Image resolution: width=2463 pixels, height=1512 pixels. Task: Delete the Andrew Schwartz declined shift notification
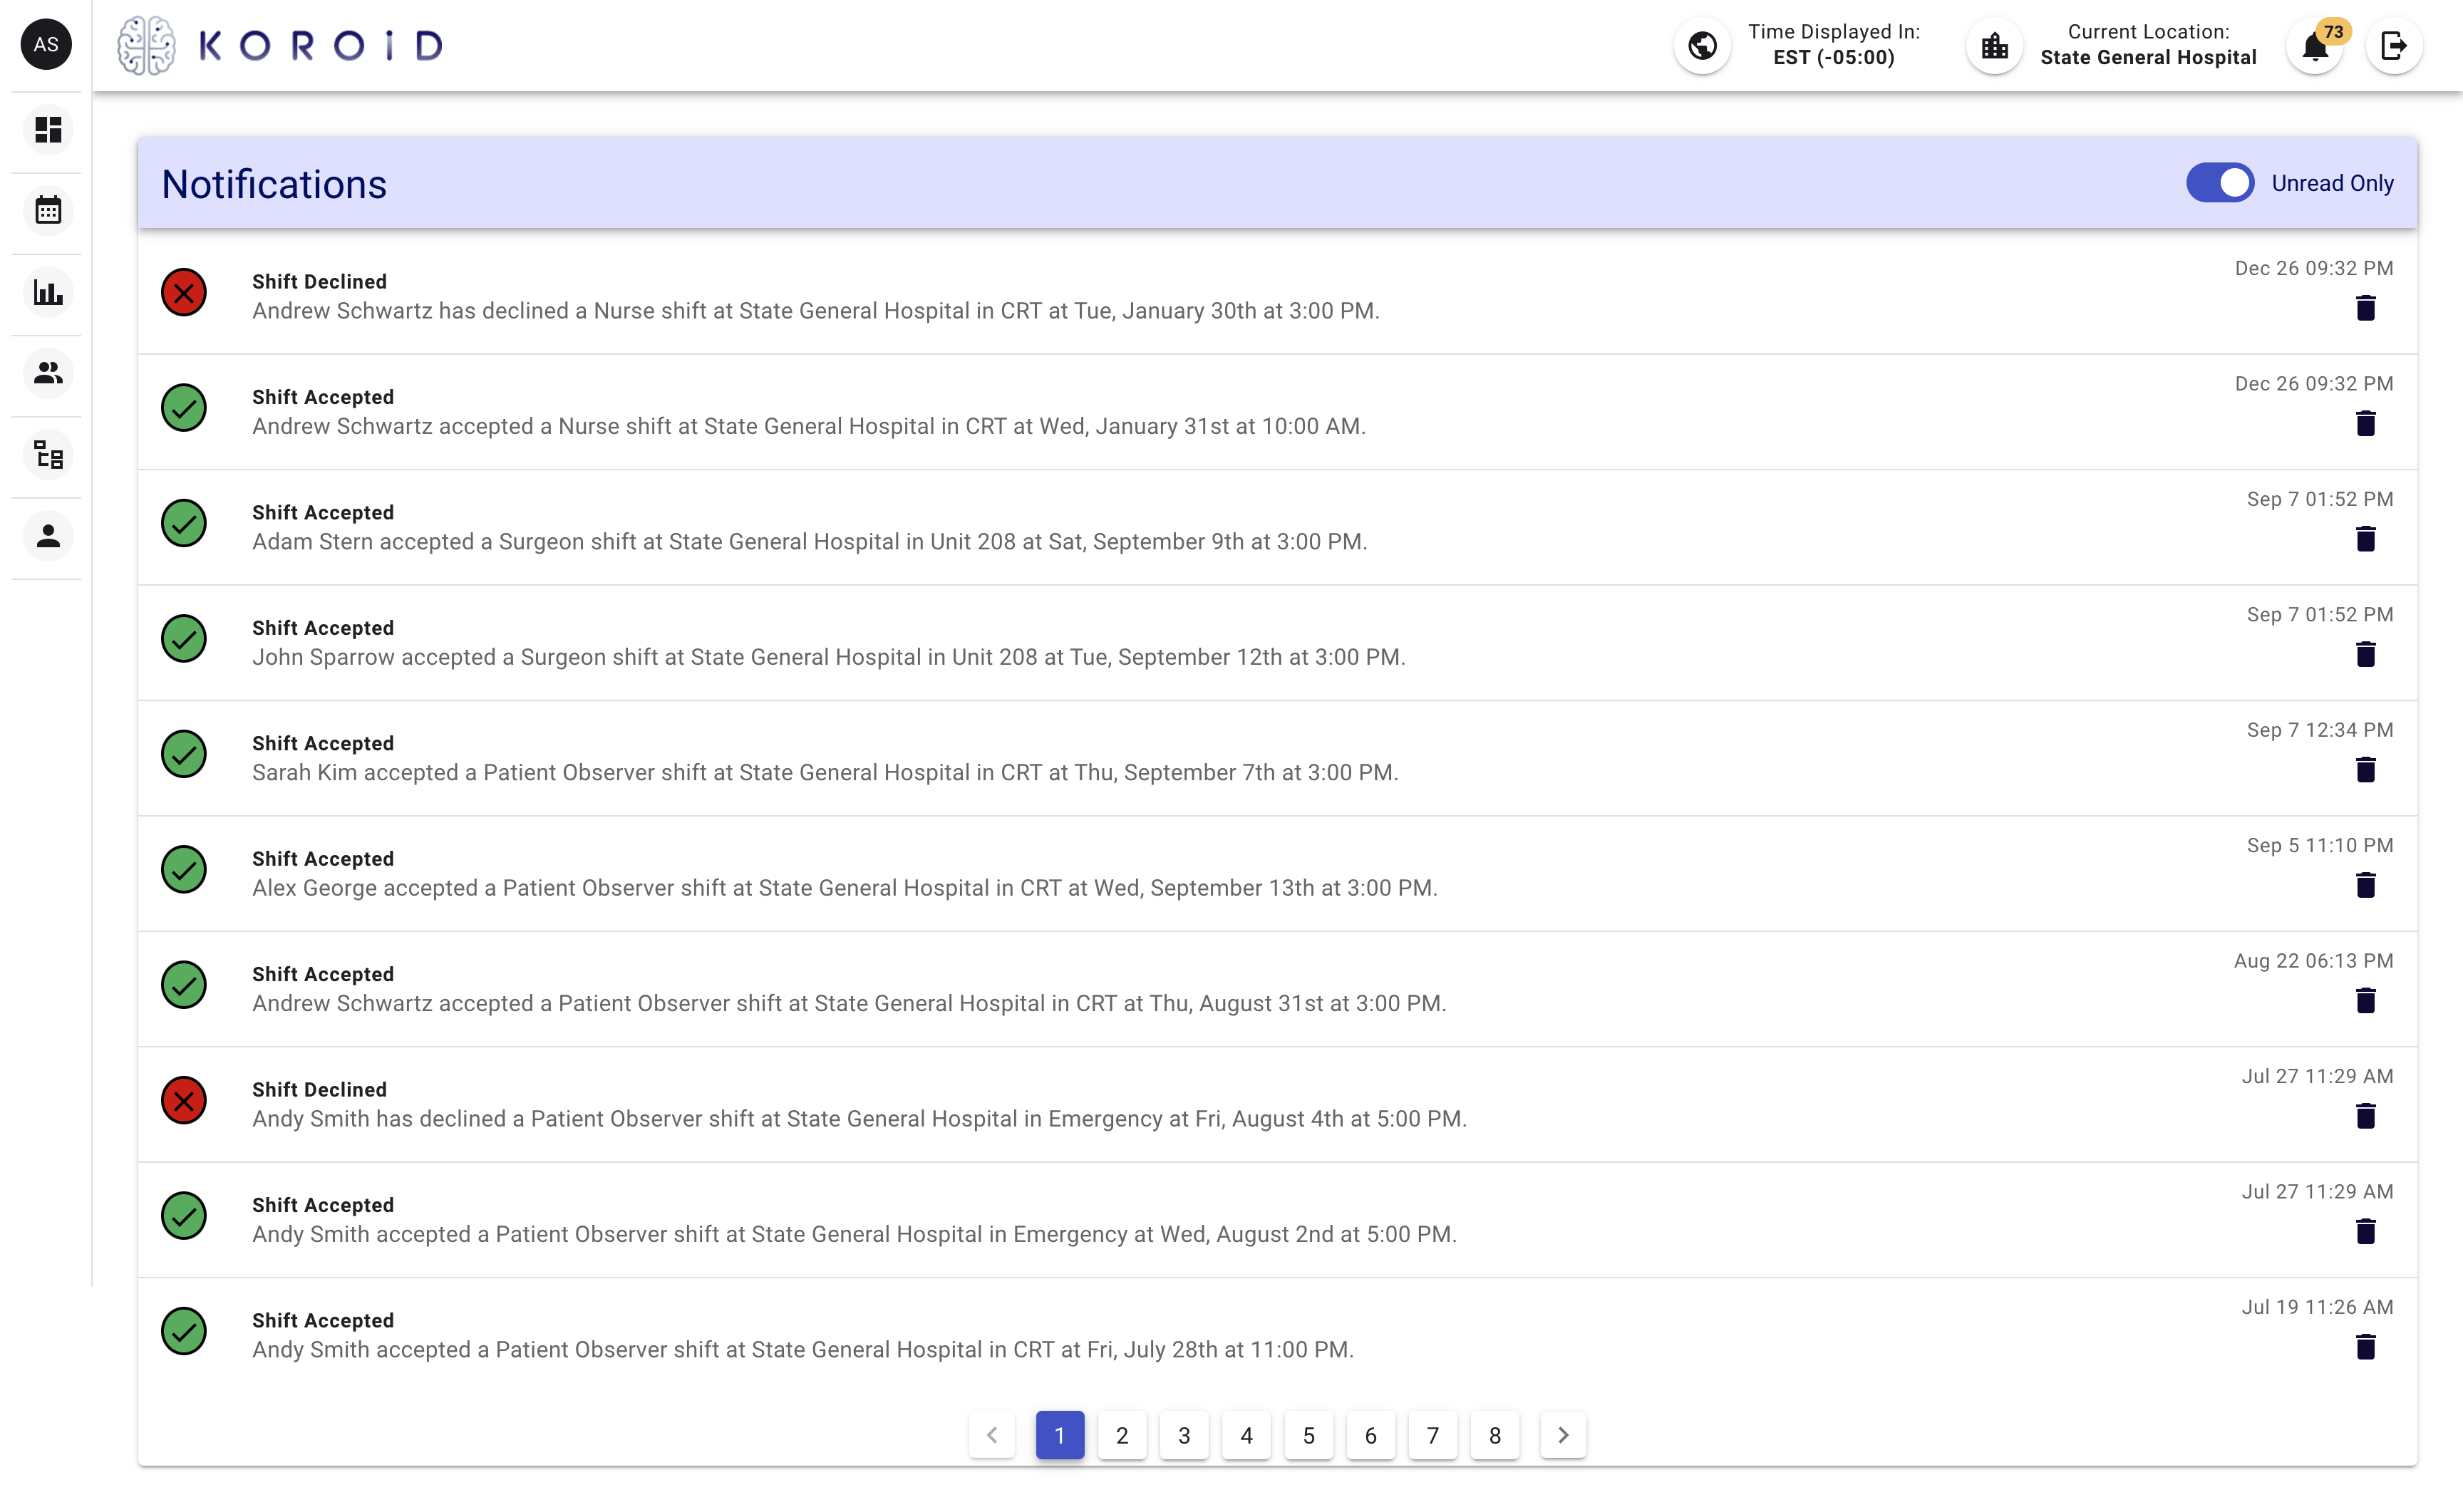2366,308
